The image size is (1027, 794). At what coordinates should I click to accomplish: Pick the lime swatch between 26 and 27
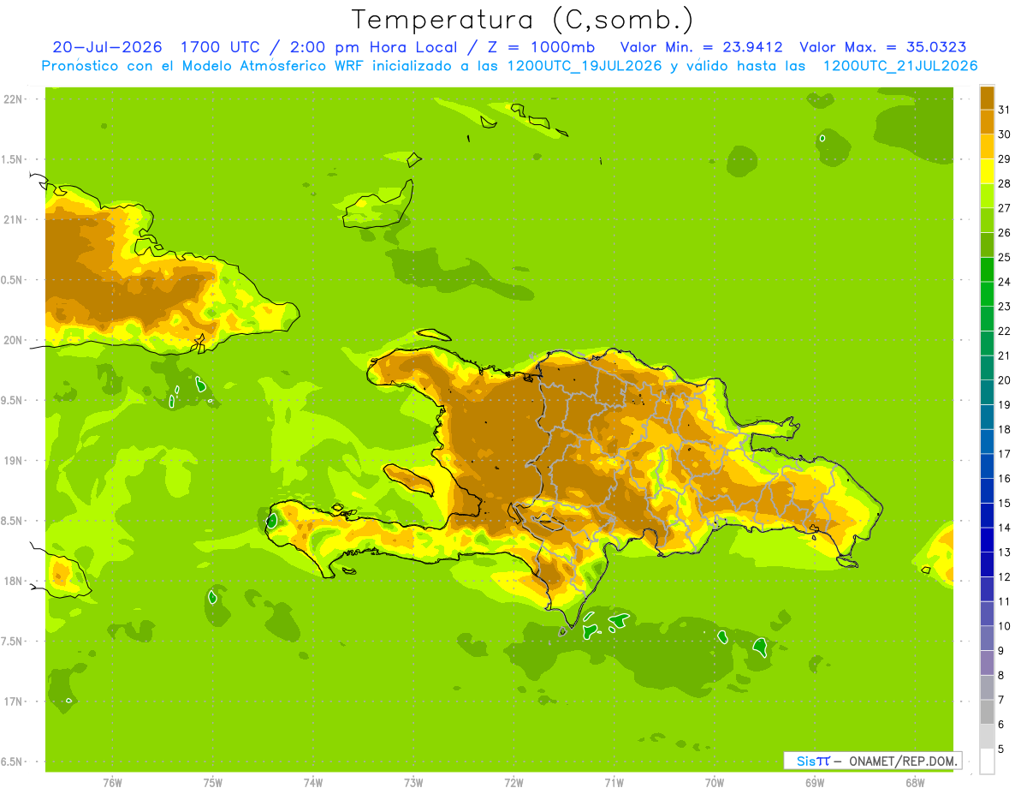tap(987, 220)
